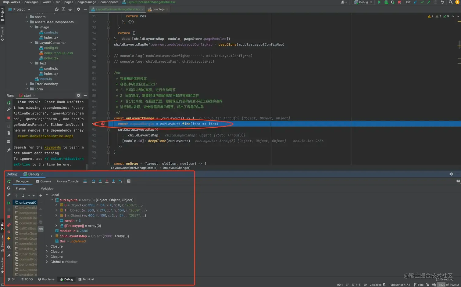The width and height of the screenshot is (461, 287).
Task: Switch to the Process Console tab
Action: coord(67,181)
